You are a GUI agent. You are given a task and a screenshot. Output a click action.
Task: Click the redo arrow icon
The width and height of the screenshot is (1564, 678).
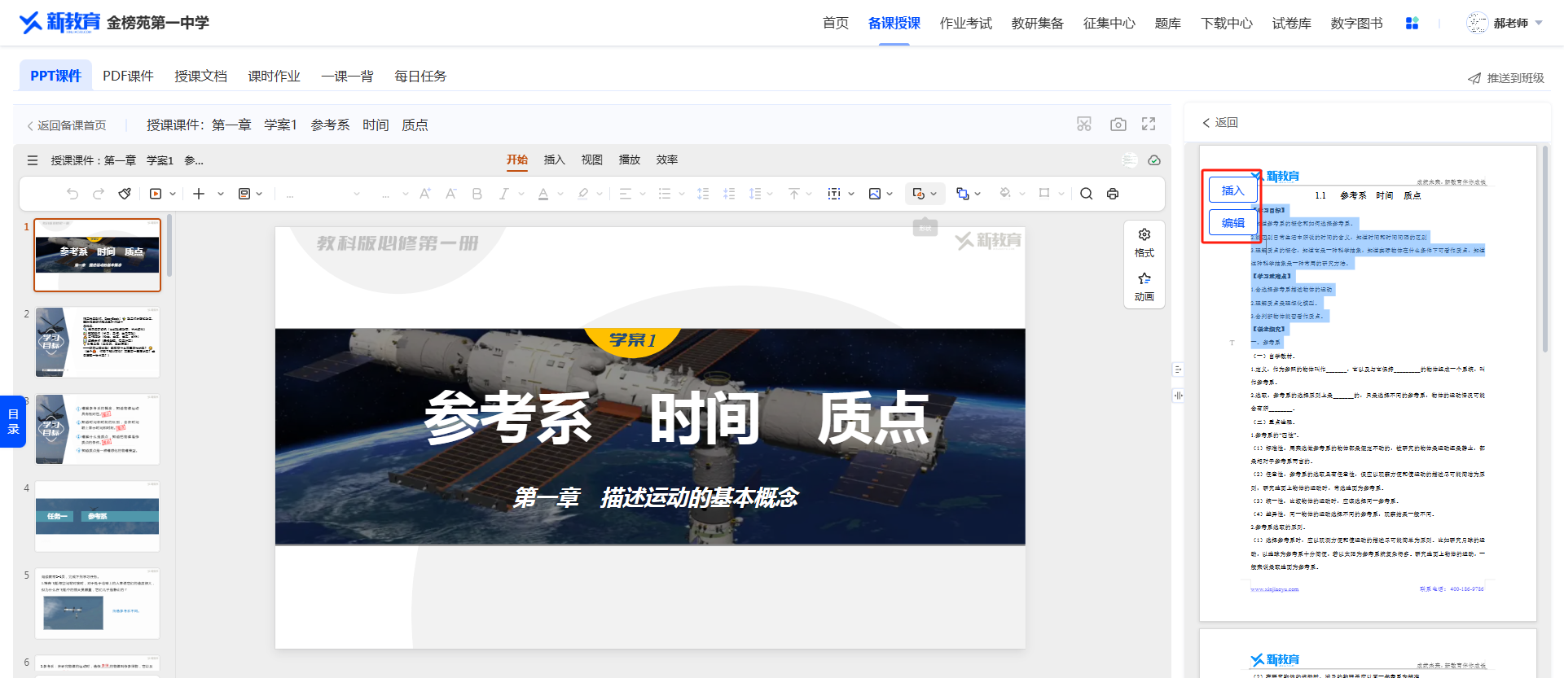pyautogui.click(x=99, y=194)
